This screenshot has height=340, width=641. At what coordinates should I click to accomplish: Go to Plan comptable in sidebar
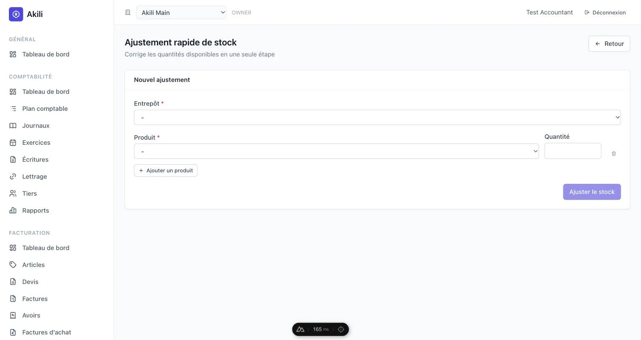pyautogui.click(x=45, y=109)
